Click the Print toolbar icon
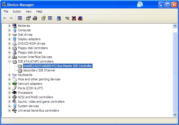 35,18
